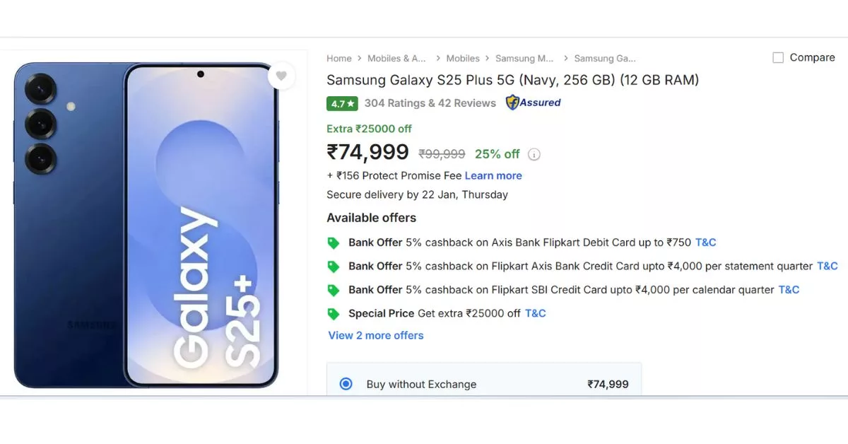Click the wishlist heart icon on product image
The width and height of the screenshot is (848, 444).
(281, 76)
